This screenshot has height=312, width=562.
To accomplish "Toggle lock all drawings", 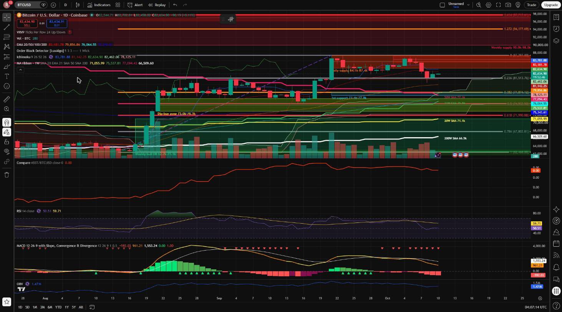I will click(x=7, y=142).
